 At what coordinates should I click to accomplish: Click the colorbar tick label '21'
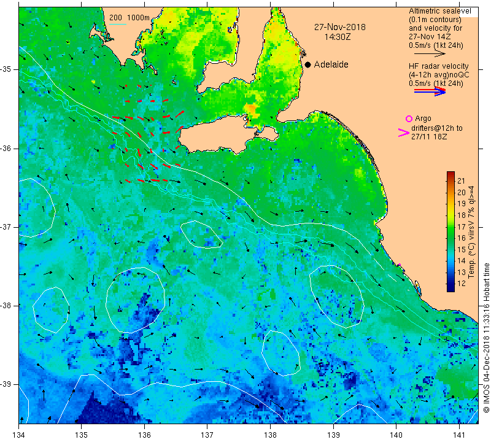462,180
